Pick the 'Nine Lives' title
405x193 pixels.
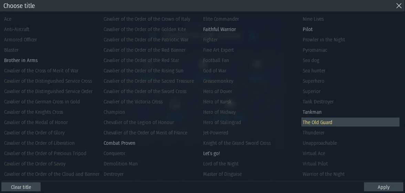[x=313, y=19]
